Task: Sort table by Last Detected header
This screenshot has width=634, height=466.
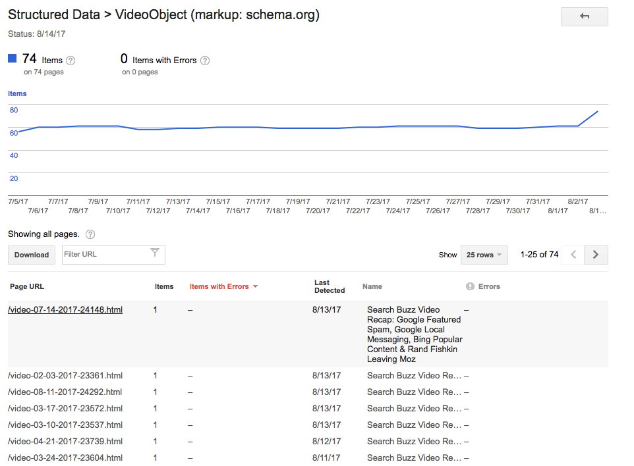Action: (x=329, y=286)
